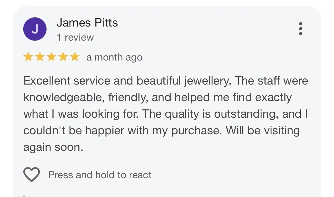
Task: Click "Will be visiting" text
Action: [263, 131]
